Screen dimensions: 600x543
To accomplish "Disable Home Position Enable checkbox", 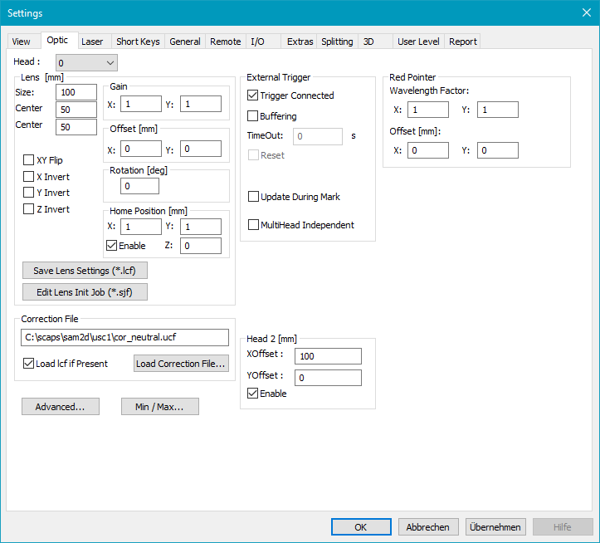I will point(112,246).
